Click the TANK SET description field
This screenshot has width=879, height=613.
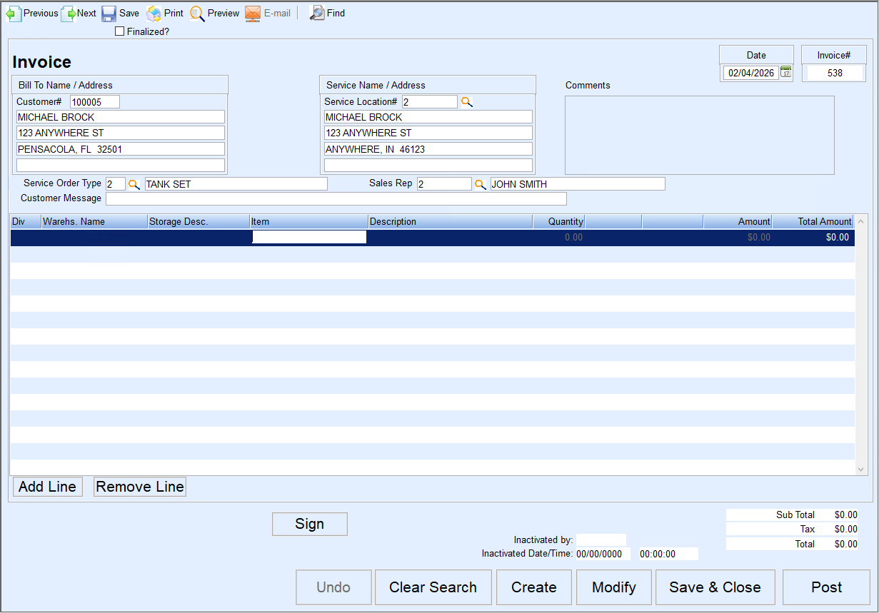point(236,184)
